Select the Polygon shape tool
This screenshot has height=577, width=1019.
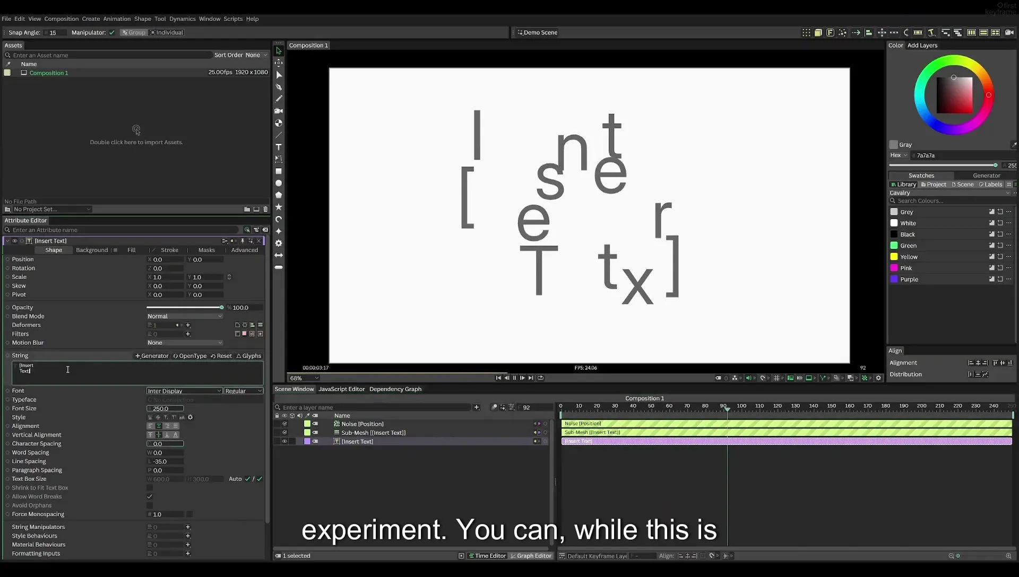[x=279, y=195]
